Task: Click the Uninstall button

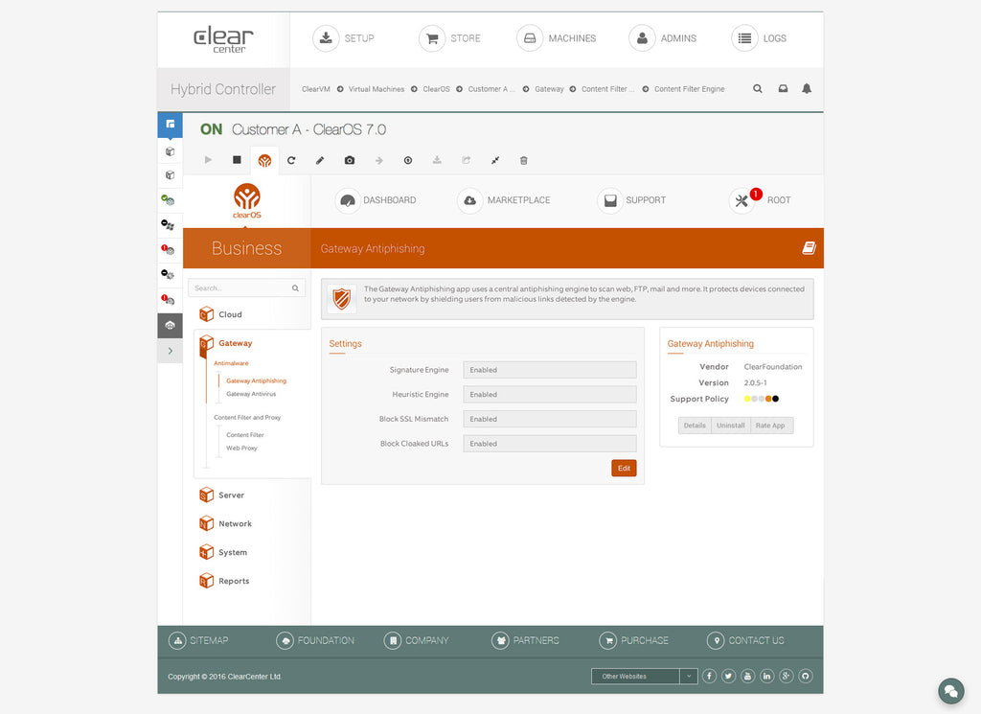Action: click(731, 426)
